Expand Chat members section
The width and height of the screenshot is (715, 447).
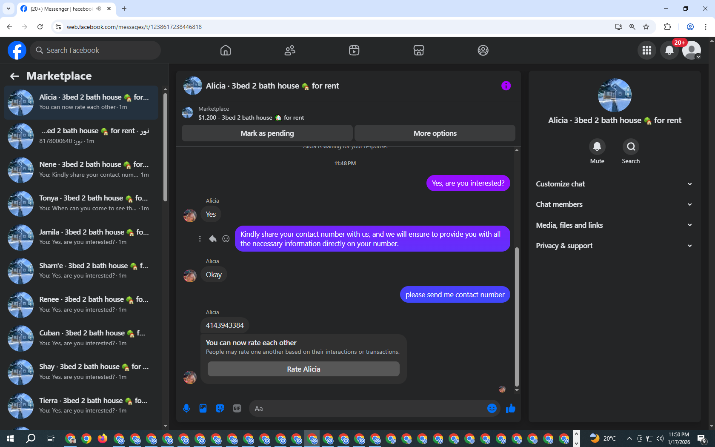coord(614,204)
